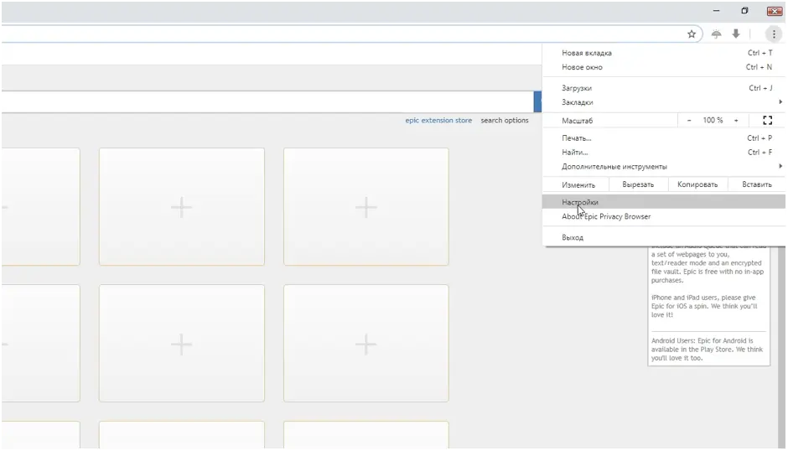The width and height of the screenshot is (788, 451).
Task: Open the epic extension store link
Action: pos(438,121)
